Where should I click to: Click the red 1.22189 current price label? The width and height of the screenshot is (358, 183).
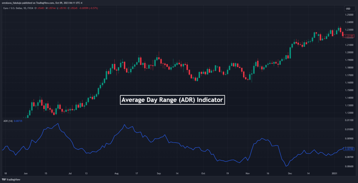(349, 36)
